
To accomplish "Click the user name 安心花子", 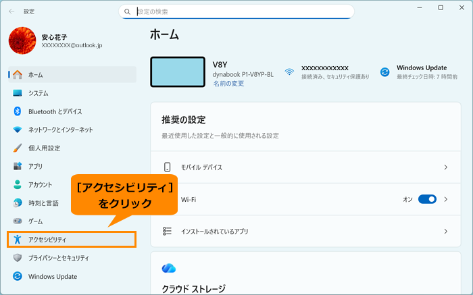I will tap(54, 37).
